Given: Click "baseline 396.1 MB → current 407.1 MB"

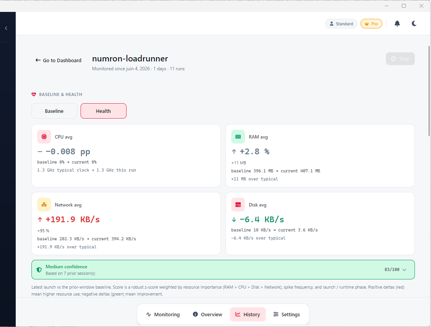Looking at the screenshot, I should click(276, 171).
